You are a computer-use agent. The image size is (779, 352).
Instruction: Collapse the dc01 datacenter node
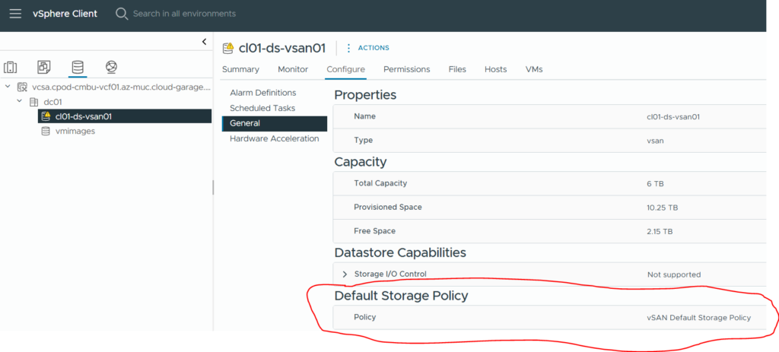(20, 102)
